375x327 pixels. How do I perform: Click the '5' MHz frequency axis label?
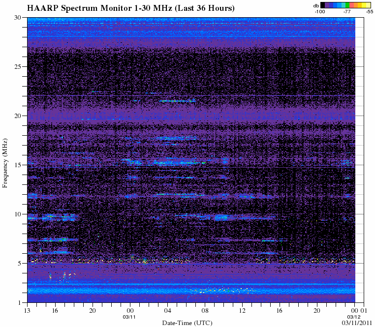[19, 264]
